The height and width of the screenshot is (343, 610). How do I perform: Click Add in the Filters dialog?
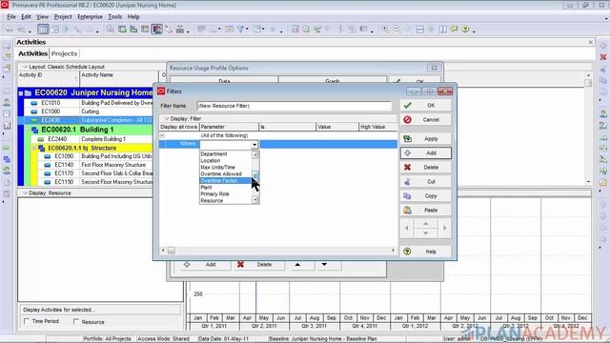[426, 153]
